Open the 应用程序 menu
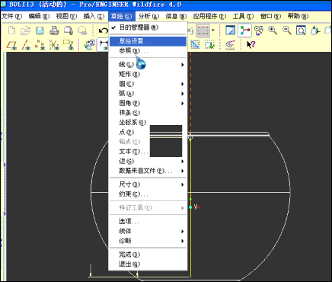The height and width of the screenshot is (282, 332). tap(209, 17)
